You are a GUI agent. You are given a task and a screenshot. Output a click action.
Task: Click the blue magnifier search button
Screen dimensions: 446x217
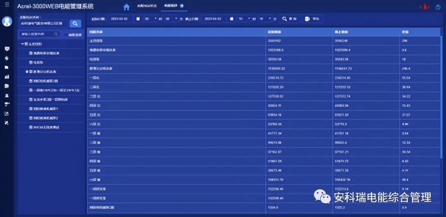75,23
